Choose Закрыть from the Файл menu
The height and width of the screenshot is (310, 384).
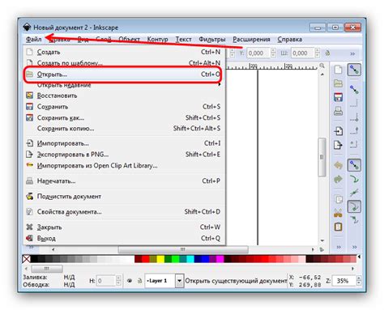click(x=125, y=227)
